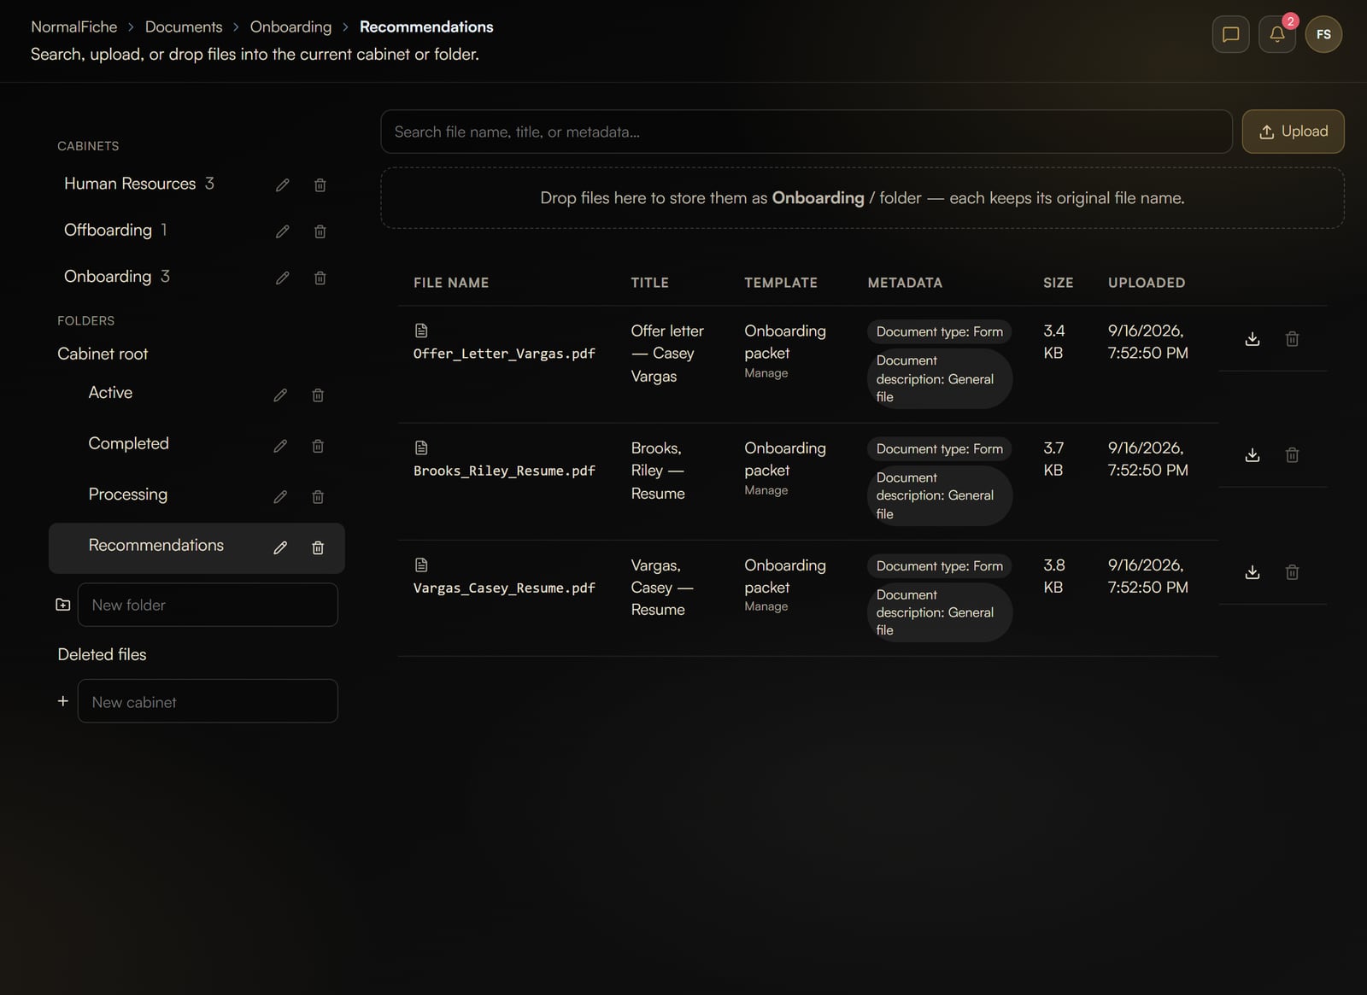Open the notifications bell
Viewport: 1367px width, 995px height.
pos(1276,34)
